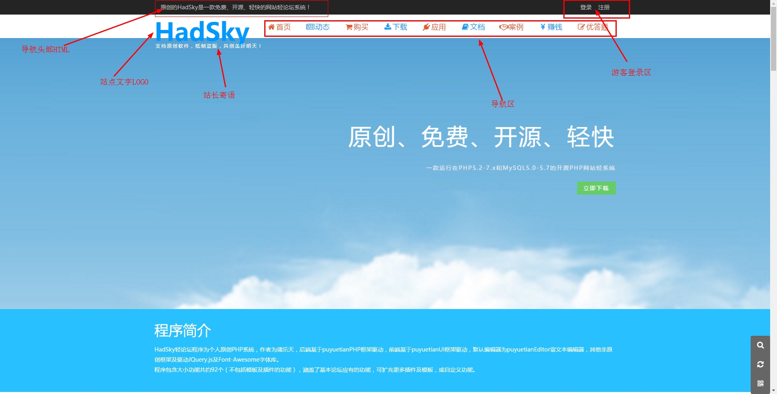Click the 登录 link in top bar
Screen dimensions: 777x394
pyautogui.click(x=586, y=7)
